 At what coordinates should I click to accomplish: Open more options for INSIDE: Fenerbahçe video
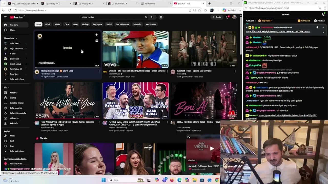click(99, 71)
